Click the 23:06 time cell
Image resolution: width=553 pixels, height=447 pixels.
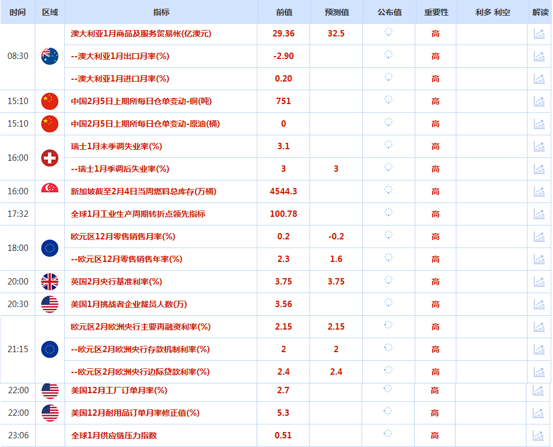pyautogui.click(x=19, y=435)
